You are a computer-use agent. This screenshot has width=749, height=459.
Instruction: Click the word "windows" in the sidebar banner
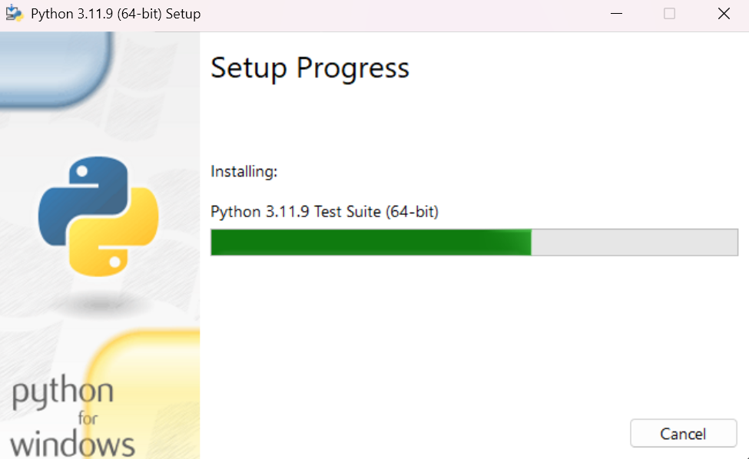point(73,444)
